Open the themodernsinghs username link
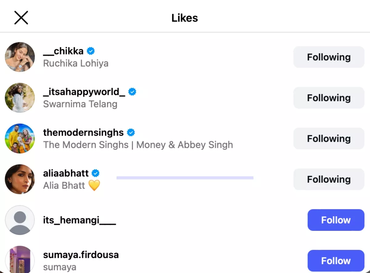370x273 pixels. [x=83, y=133]
